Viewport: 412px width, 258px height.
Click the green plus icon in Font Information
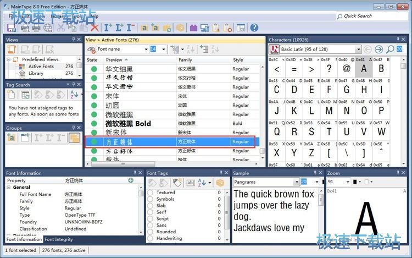coord(131,180)
